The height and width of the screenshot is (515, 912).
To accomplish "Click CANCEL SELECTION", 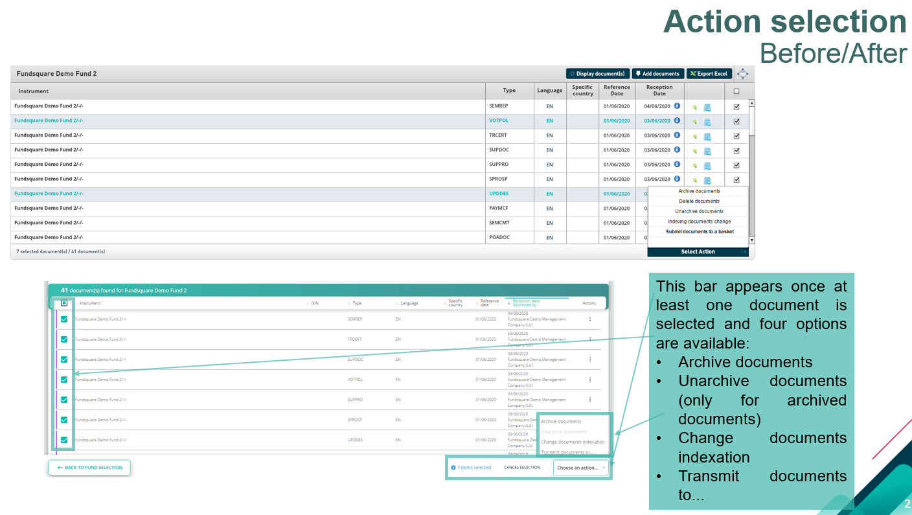I will pyautogui.click(x=521, y=468).
